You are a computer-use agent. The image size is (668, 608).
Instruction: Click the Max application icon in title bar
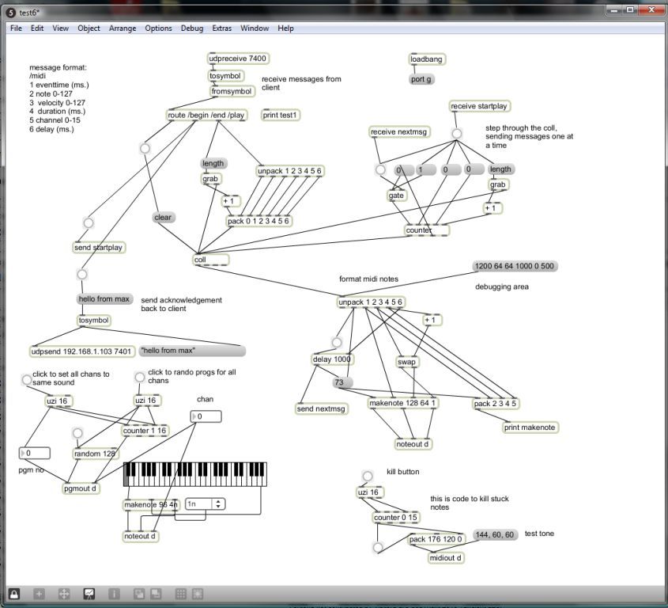(11, 13)
